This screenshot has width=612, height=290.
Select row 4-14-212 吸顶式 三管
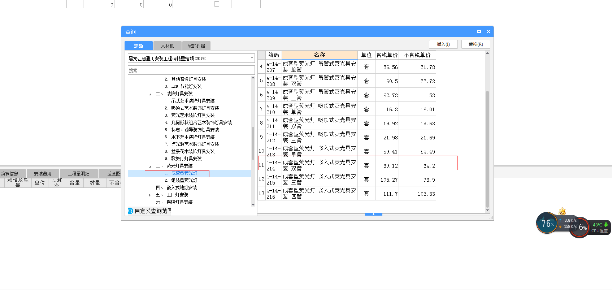click(x=347, y=137)
